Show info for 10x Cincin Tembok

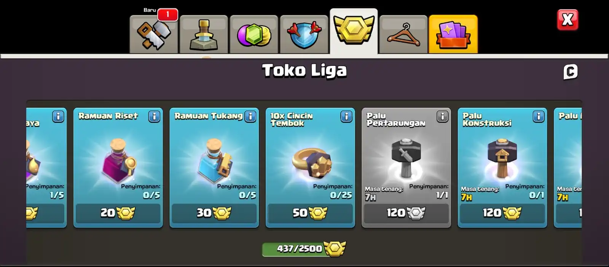pyautogui.click(x=346, y=116)
